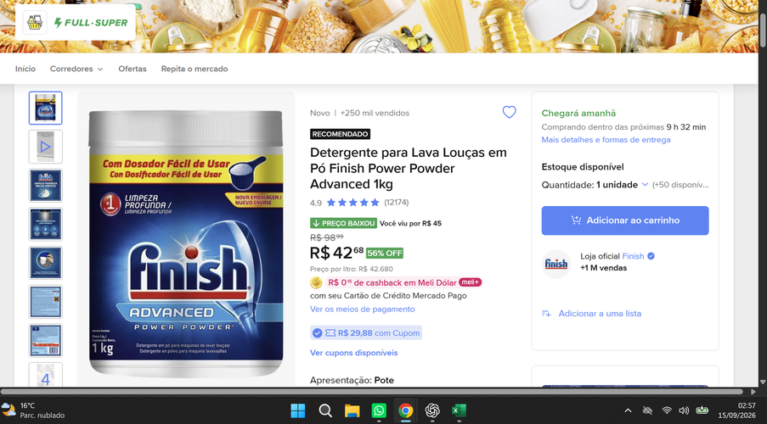Click the verified badge next to Finish
767x424 pixels.
click(651, 256)
